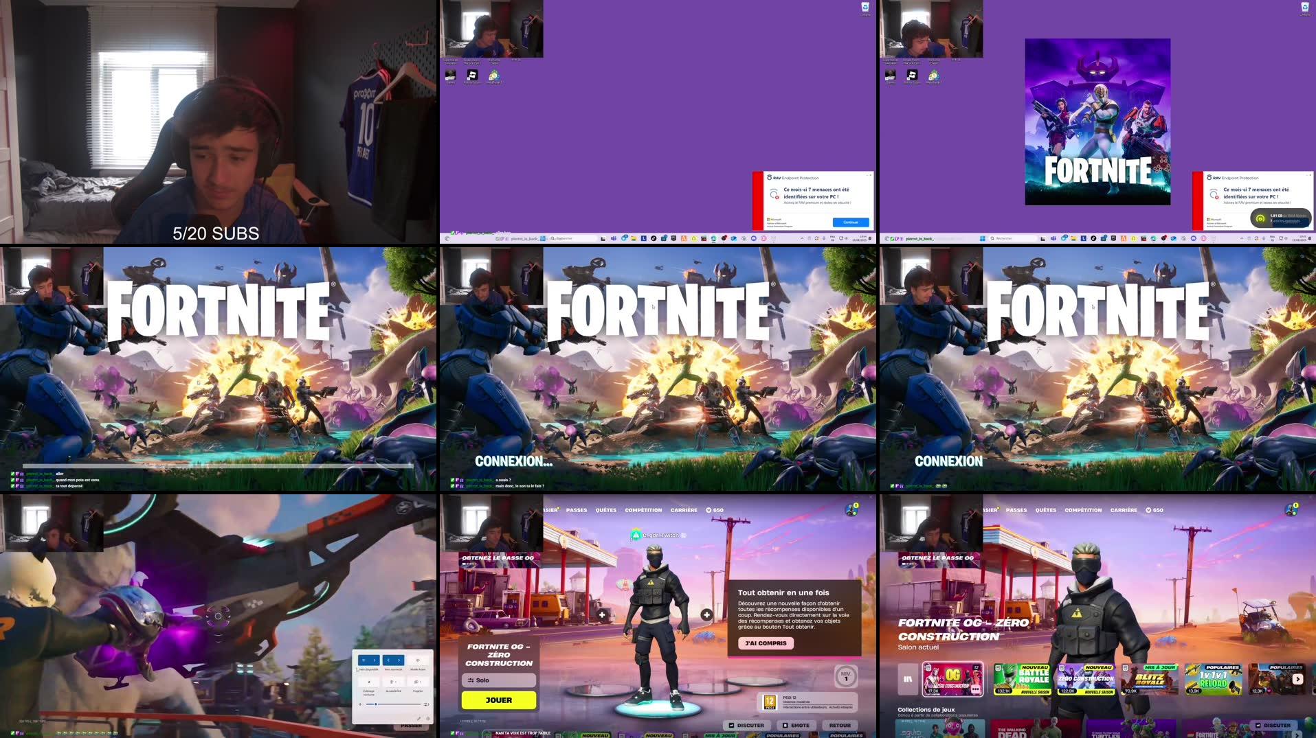
Task: Toggle the night light tile in quick settings
Action: 369,682
